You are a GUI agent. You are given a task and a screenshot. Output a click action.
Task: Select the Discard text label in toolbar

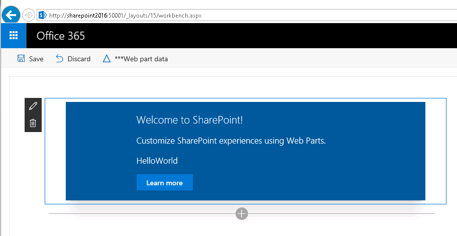click(x=79, y=59)
